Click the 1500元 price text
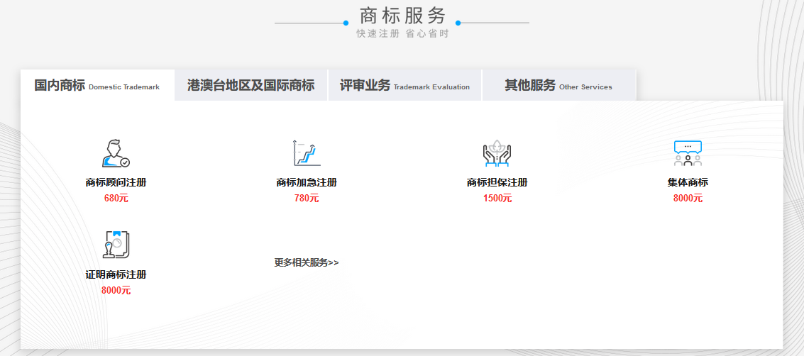 [x=497, y=199]
